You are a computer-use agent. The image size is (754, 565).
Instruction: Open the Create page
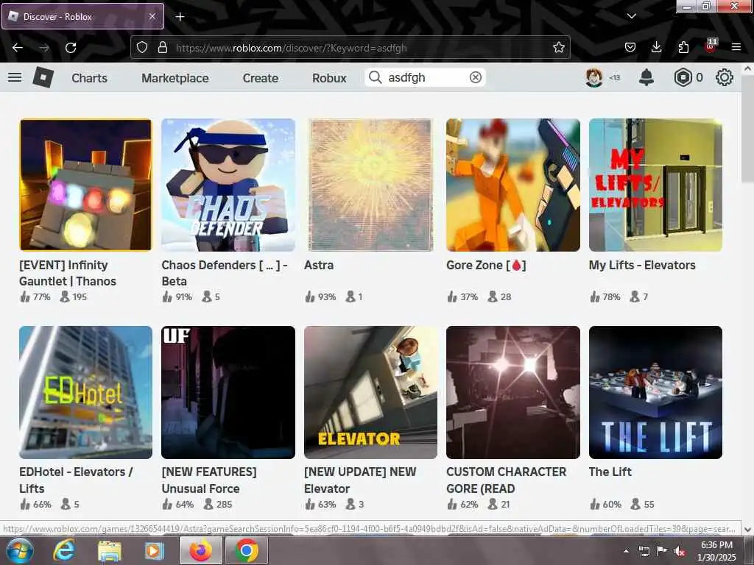point(260,78)
